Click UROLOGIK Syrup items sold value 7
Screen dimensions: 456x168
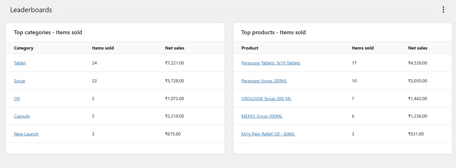(353, 99)
